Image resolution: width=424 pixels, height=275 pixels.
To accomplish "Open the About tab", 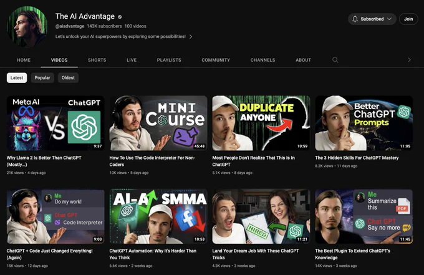I will 303,60.
